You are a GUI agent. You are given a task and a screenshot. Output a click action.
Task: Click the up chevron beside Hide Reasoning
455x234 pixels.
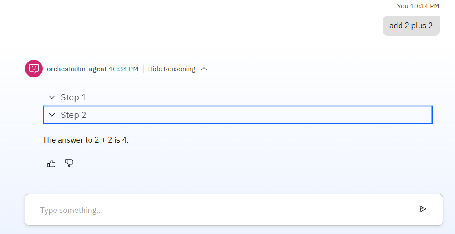point(204,69)
